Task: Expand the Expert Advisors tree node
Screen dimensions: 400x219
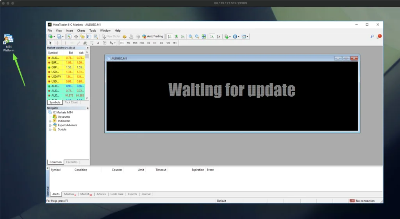Action: [50, 125]
